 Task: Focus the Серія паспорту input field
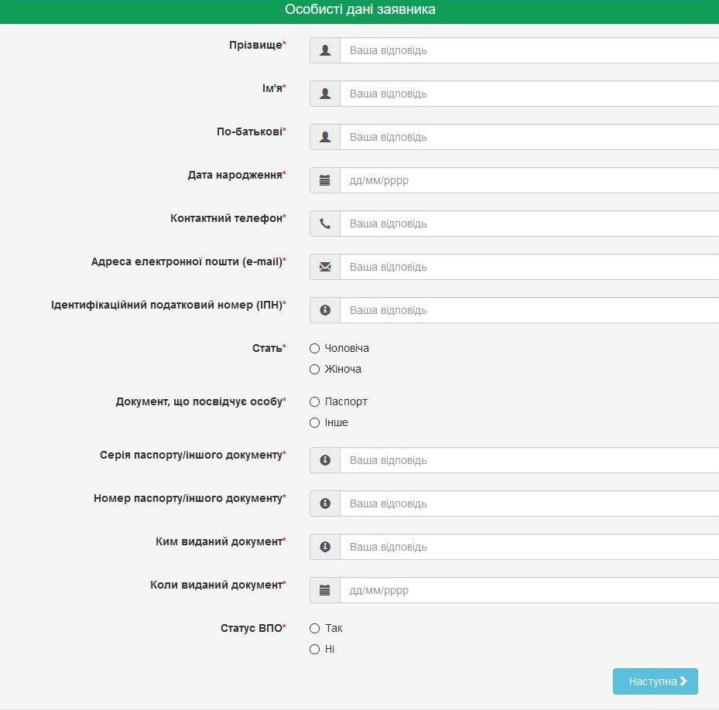529,460
